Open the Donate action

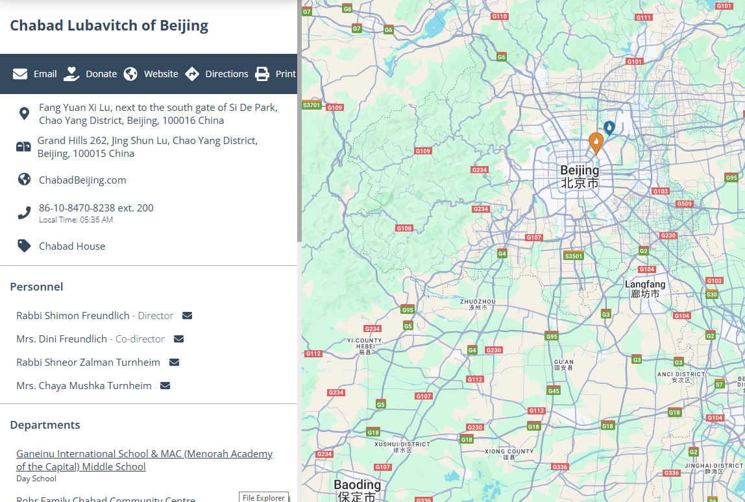pyautogui.click(x=90, y=74)
